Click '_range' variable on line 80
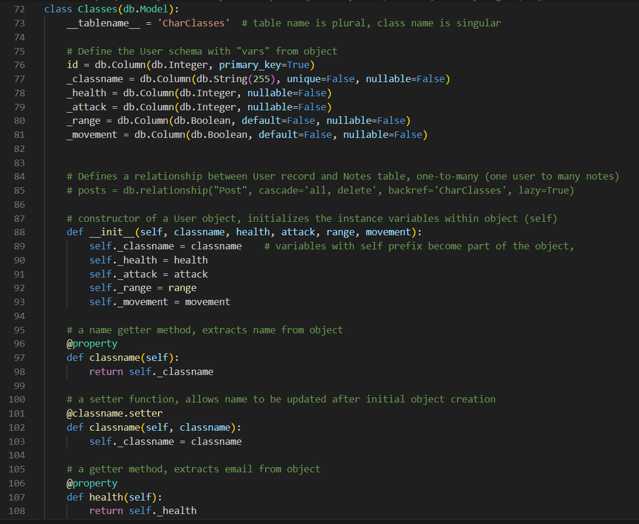The width and height of the screenshot is (639, 524). click(84, 121)
